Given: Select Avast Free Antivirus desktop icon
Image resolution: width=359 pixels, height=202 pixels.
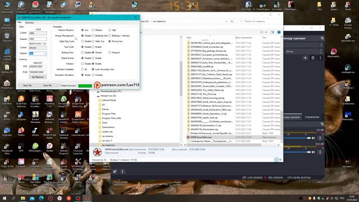Looking at the screenshot, I should 21,102.
